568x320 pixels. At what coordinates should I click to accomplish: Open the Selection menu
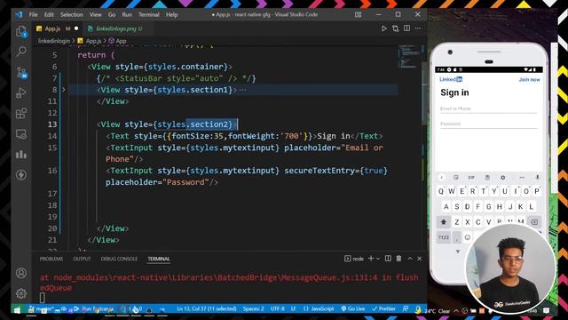tap(72, 14)
